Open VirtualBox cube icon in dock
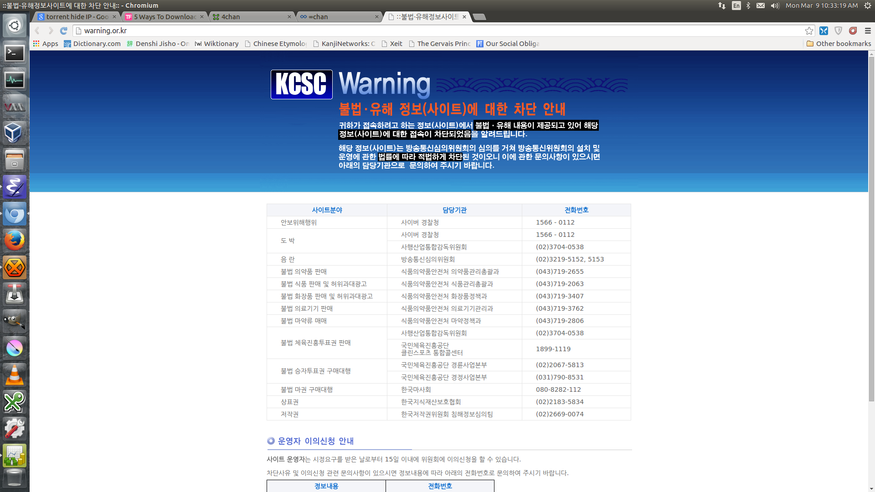Screen dimensions: 875x492 coord(15,133)
